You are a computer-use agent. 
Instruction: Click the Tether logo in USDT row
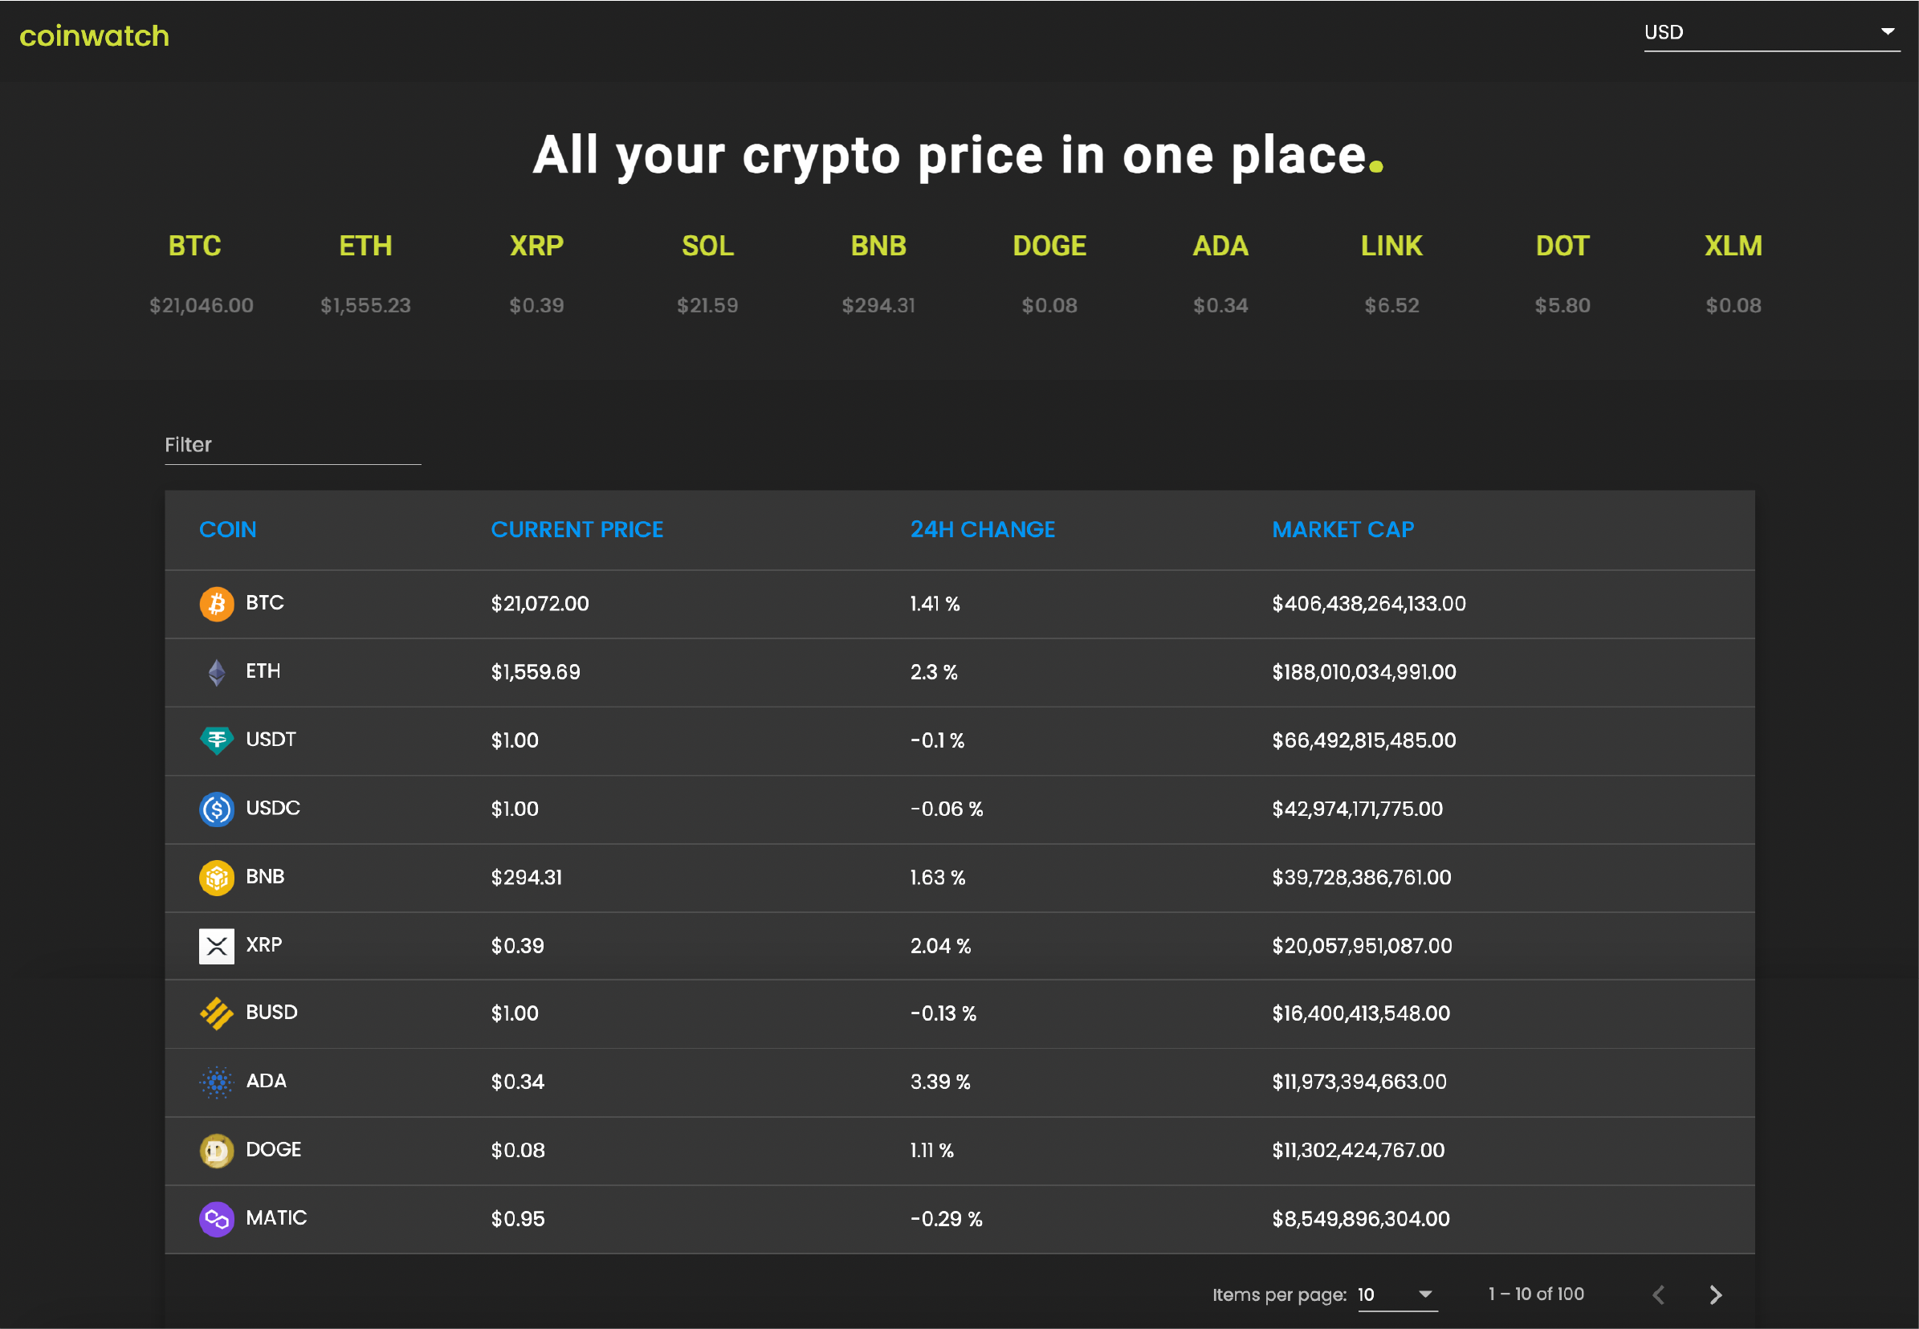tap(217, 740)
